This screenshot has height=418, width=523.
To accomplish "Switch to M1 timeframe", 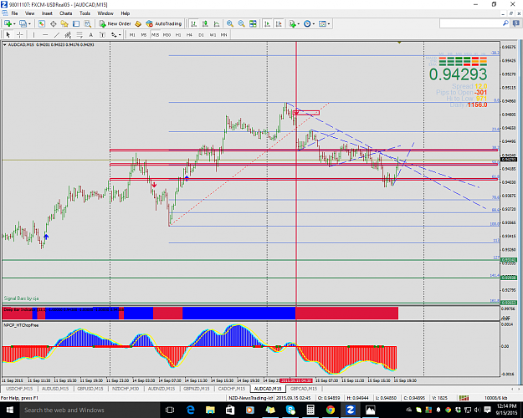I will (x=132, y=34).
